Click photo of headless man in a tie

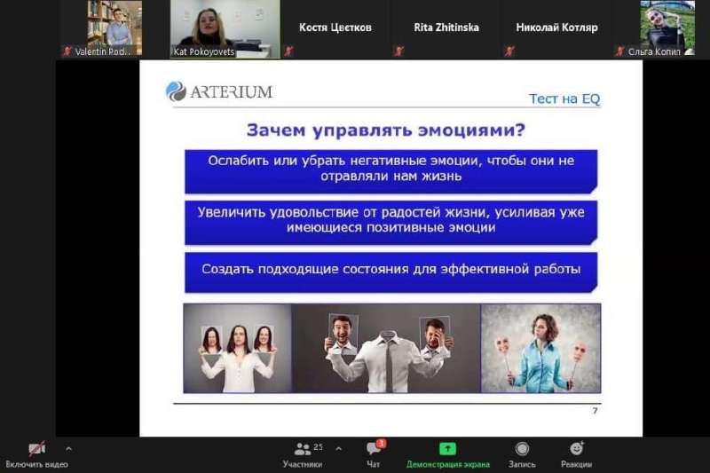point(386,348)
